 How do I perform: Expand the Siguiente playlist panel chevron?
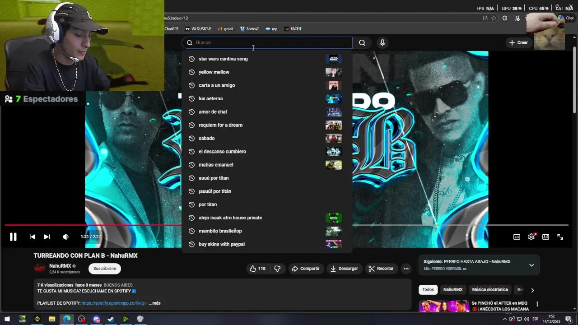[531, 265]
